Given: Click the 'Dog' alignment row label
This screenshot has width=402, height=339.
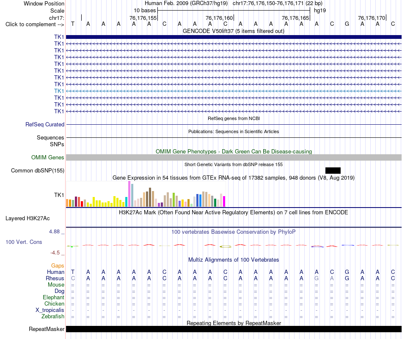Looking at the screenshot, I should click(59, 291).
